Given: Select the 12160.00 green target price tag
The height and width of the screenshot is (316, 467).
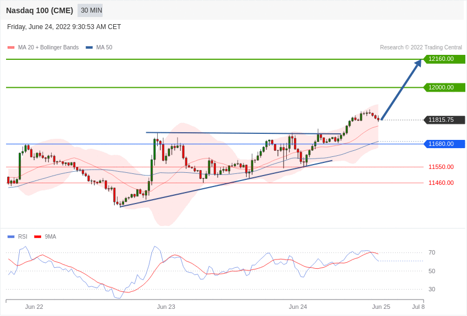Looking at the screenshot, I should coord(444,59).
